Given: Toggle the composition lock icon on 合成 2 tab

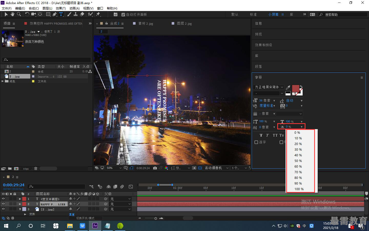Looking at the screenshot, I should [107, 23].
